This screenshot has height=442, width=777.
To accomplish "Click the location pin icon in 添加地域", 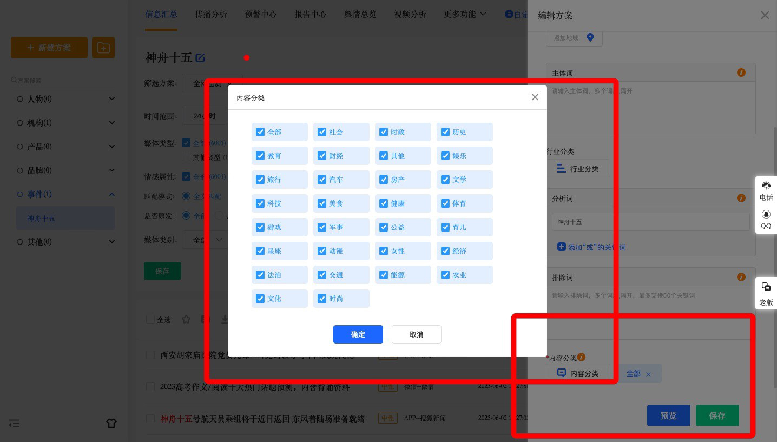I will click(x=590, y=38).
